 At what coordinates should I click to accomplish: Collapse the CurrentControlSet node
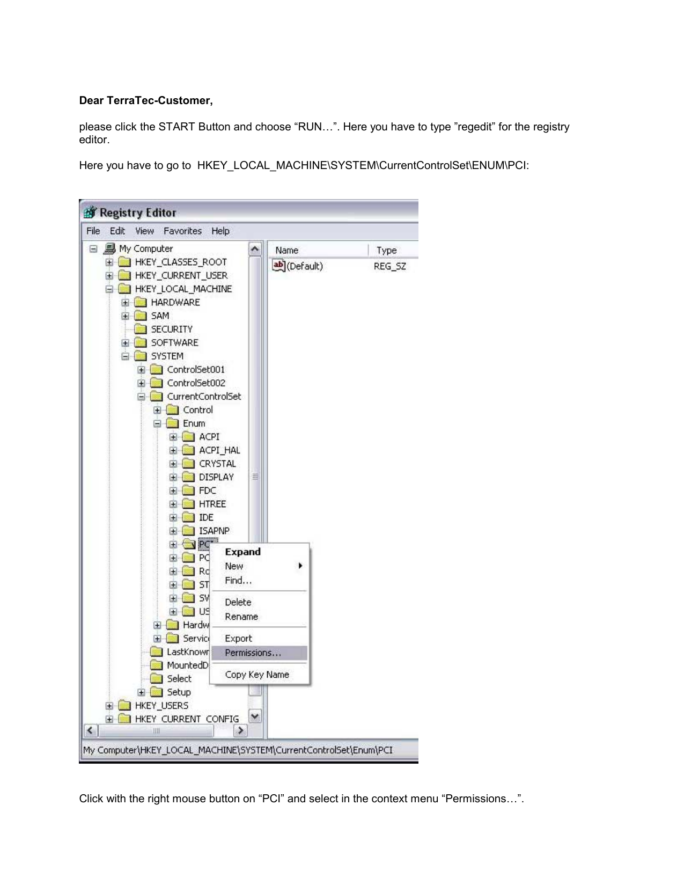(142, 397)
